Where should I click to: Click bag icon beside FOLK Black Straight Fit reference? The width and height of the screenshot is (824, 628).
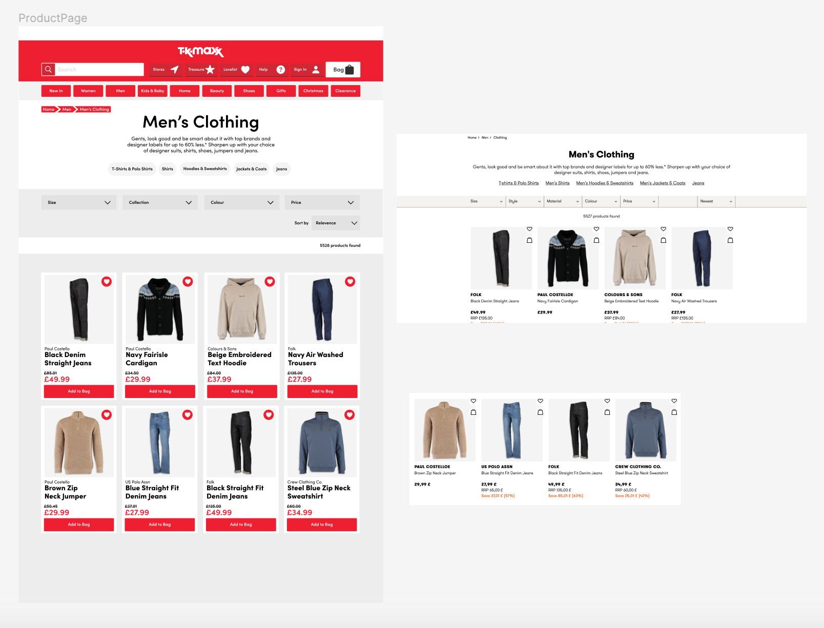[607, 412]
